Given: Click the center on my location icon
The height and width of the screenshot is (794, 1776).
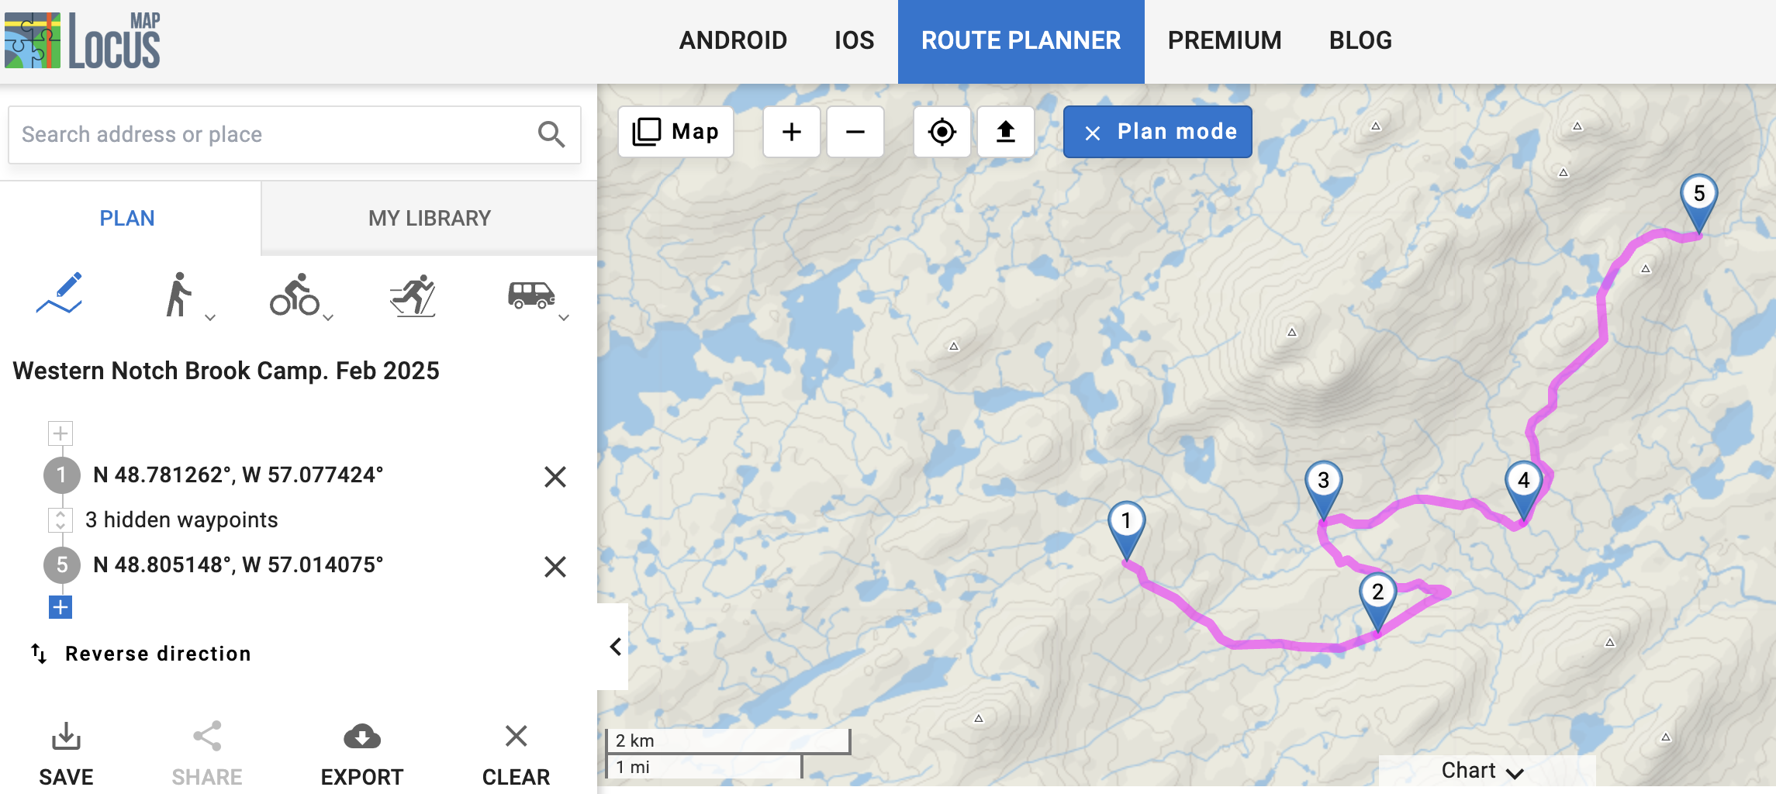Looking at the screenshot, I should pyautogui.click(x=942, y=132).
